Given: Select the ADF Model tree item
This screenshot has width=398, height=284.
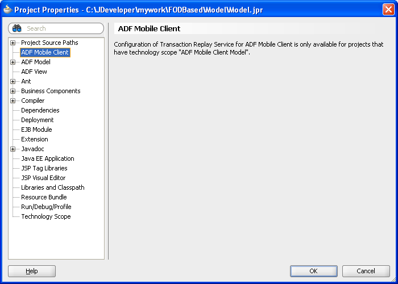Looking at the screenshot, I should click(36, 62).
